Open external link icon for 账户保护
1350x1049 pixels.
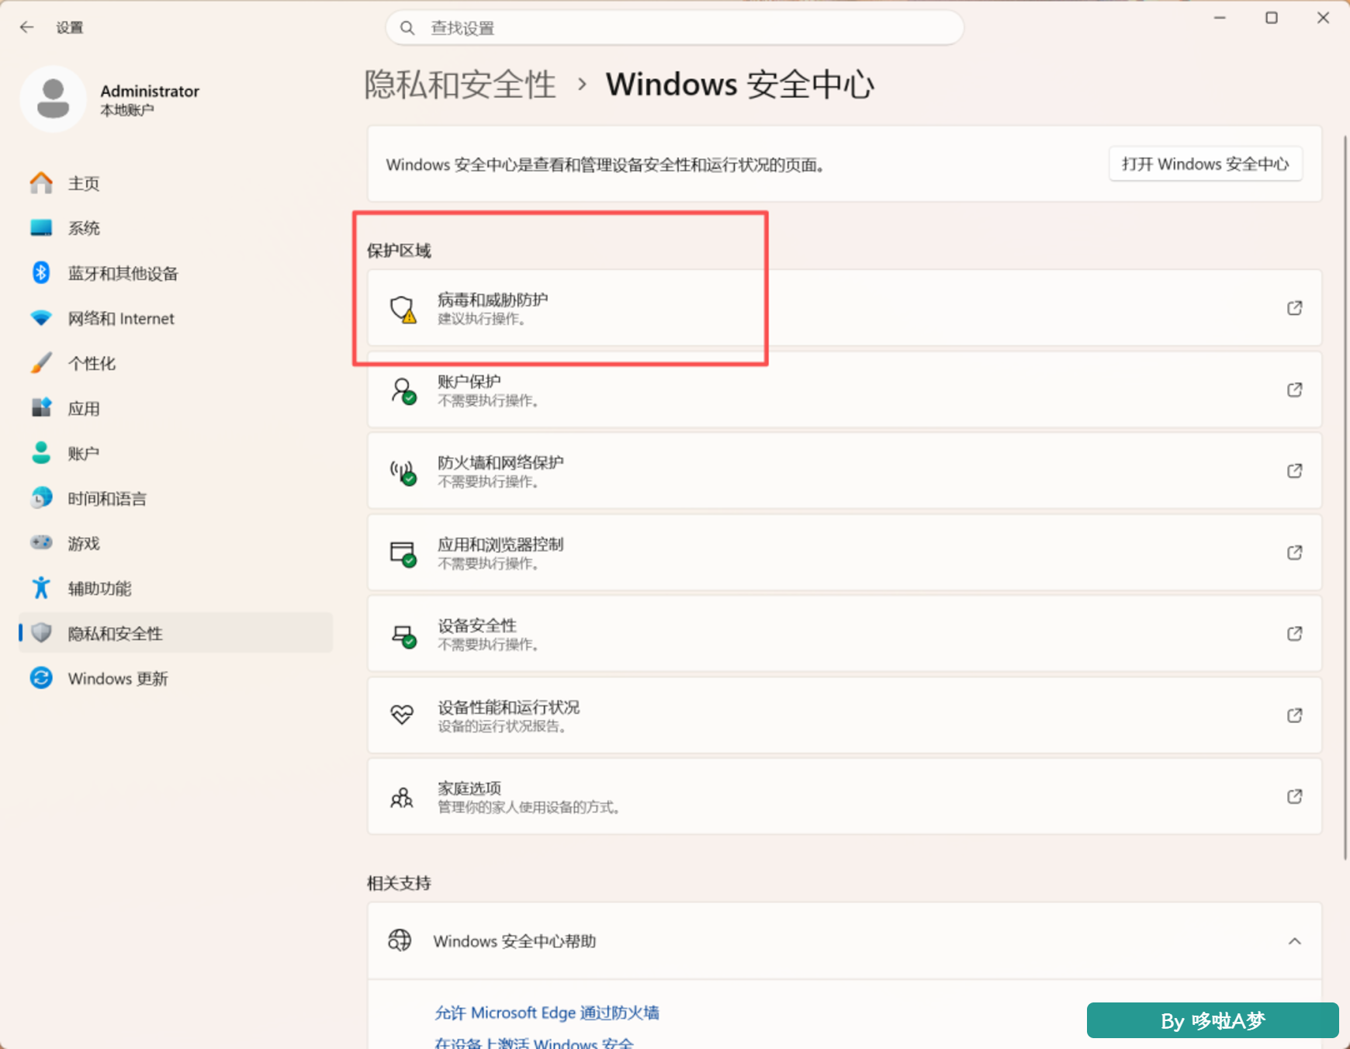click(x=1294, y=389)
